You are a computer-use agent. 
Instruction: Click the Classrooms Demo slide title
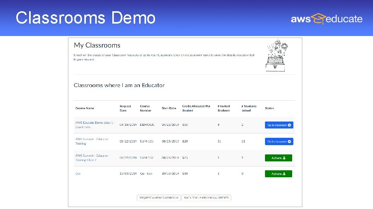click(x=85, y=18)
